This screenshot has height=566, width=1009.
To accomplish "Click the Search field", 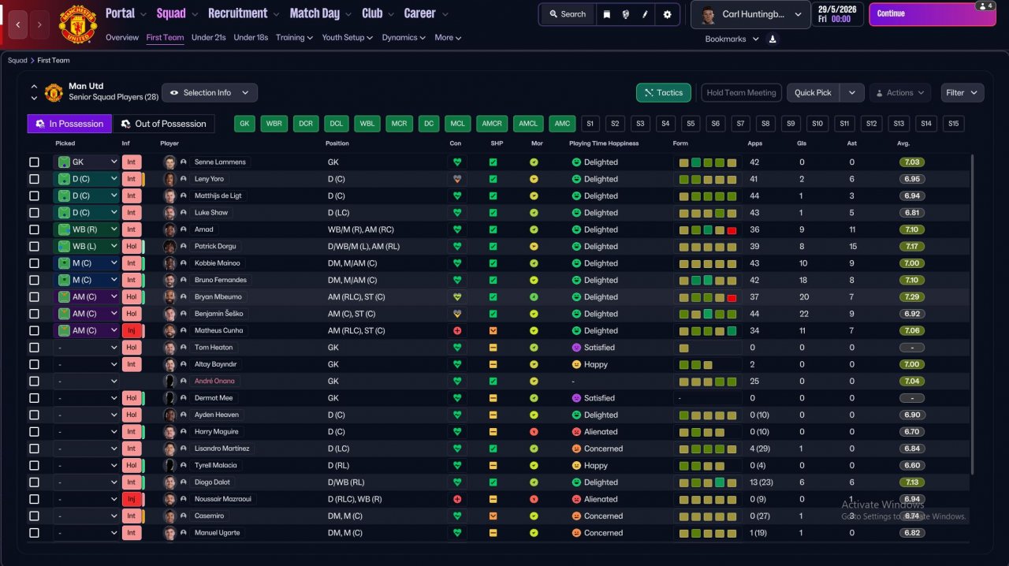I will pos(567,14).
